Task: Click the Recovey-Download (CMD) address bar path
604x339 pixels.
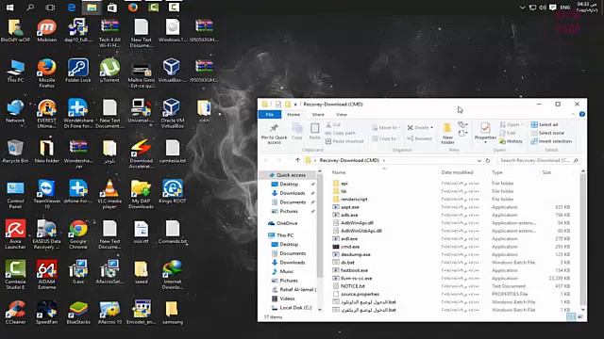Action: pos(349,161)
